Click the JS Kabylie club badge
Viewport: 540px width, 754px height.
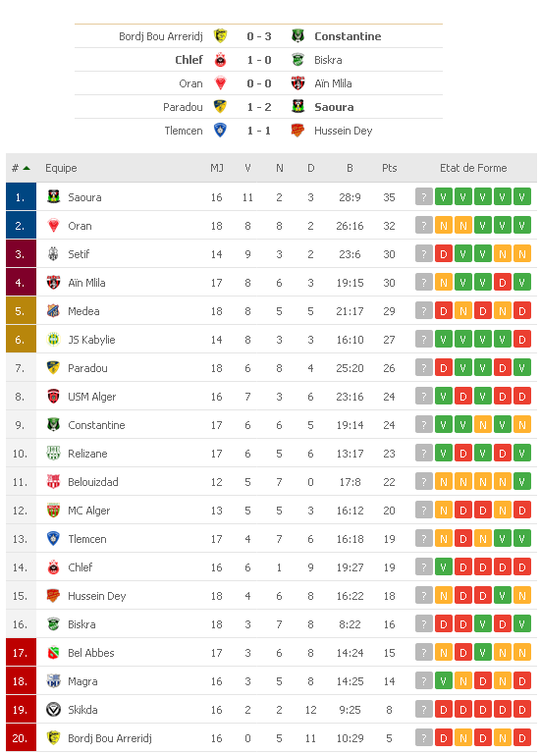[x=53, y=339]
